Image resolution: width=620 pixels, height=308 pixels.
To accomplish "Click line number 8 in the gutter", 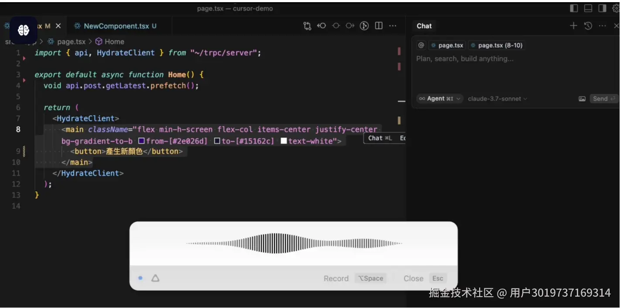I will [x=18, y=129].
